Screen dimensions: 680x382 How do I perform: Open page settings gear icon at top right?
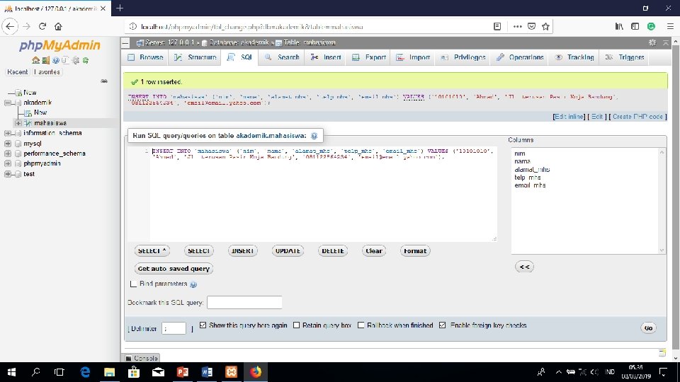652,42
